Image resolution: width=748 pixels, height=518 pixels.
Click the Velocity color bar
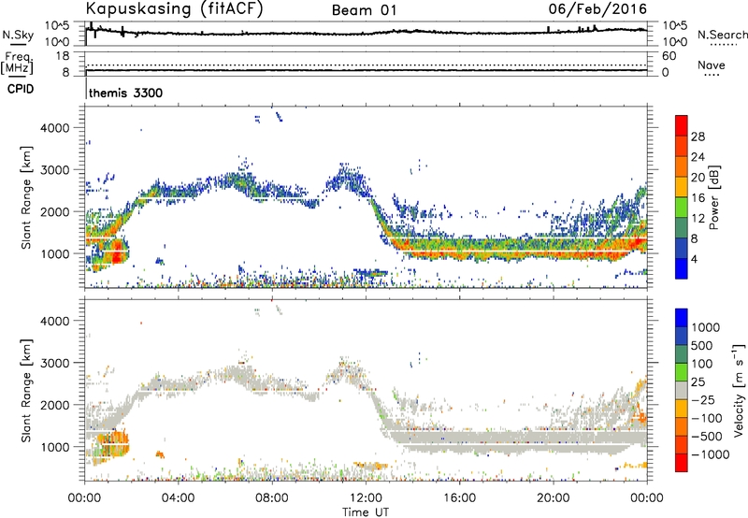coord(682,390)
